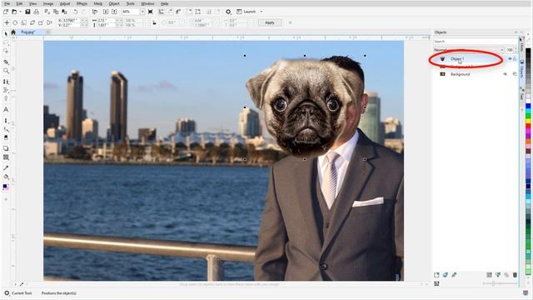This screenshot has width=533, height=300.
Task: Click the Print icon
Action: point(36,12)
